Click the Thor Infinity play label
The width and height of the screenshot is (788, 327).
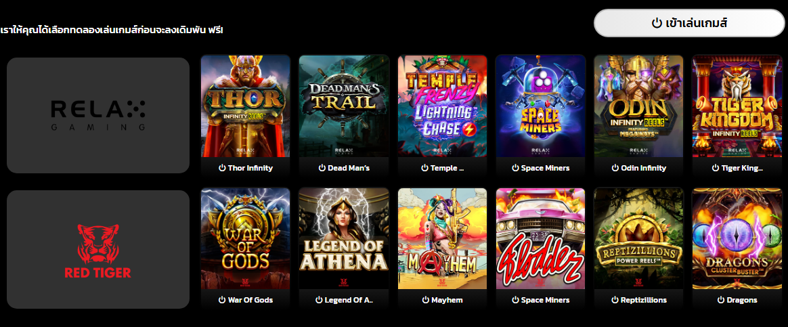246,168
